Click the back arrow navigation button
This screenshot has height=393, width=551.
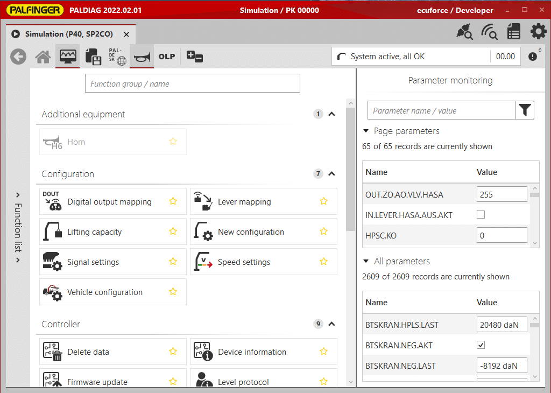click(x=18, y=57)
